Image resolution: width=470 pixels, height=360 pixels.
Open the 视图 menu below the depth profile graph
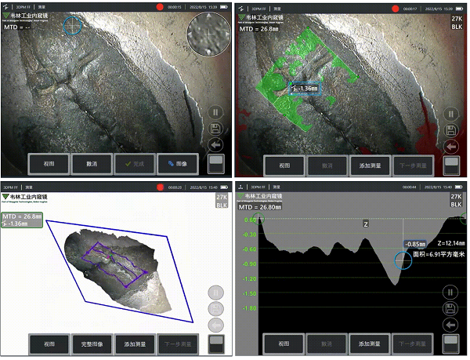point(284,344)
